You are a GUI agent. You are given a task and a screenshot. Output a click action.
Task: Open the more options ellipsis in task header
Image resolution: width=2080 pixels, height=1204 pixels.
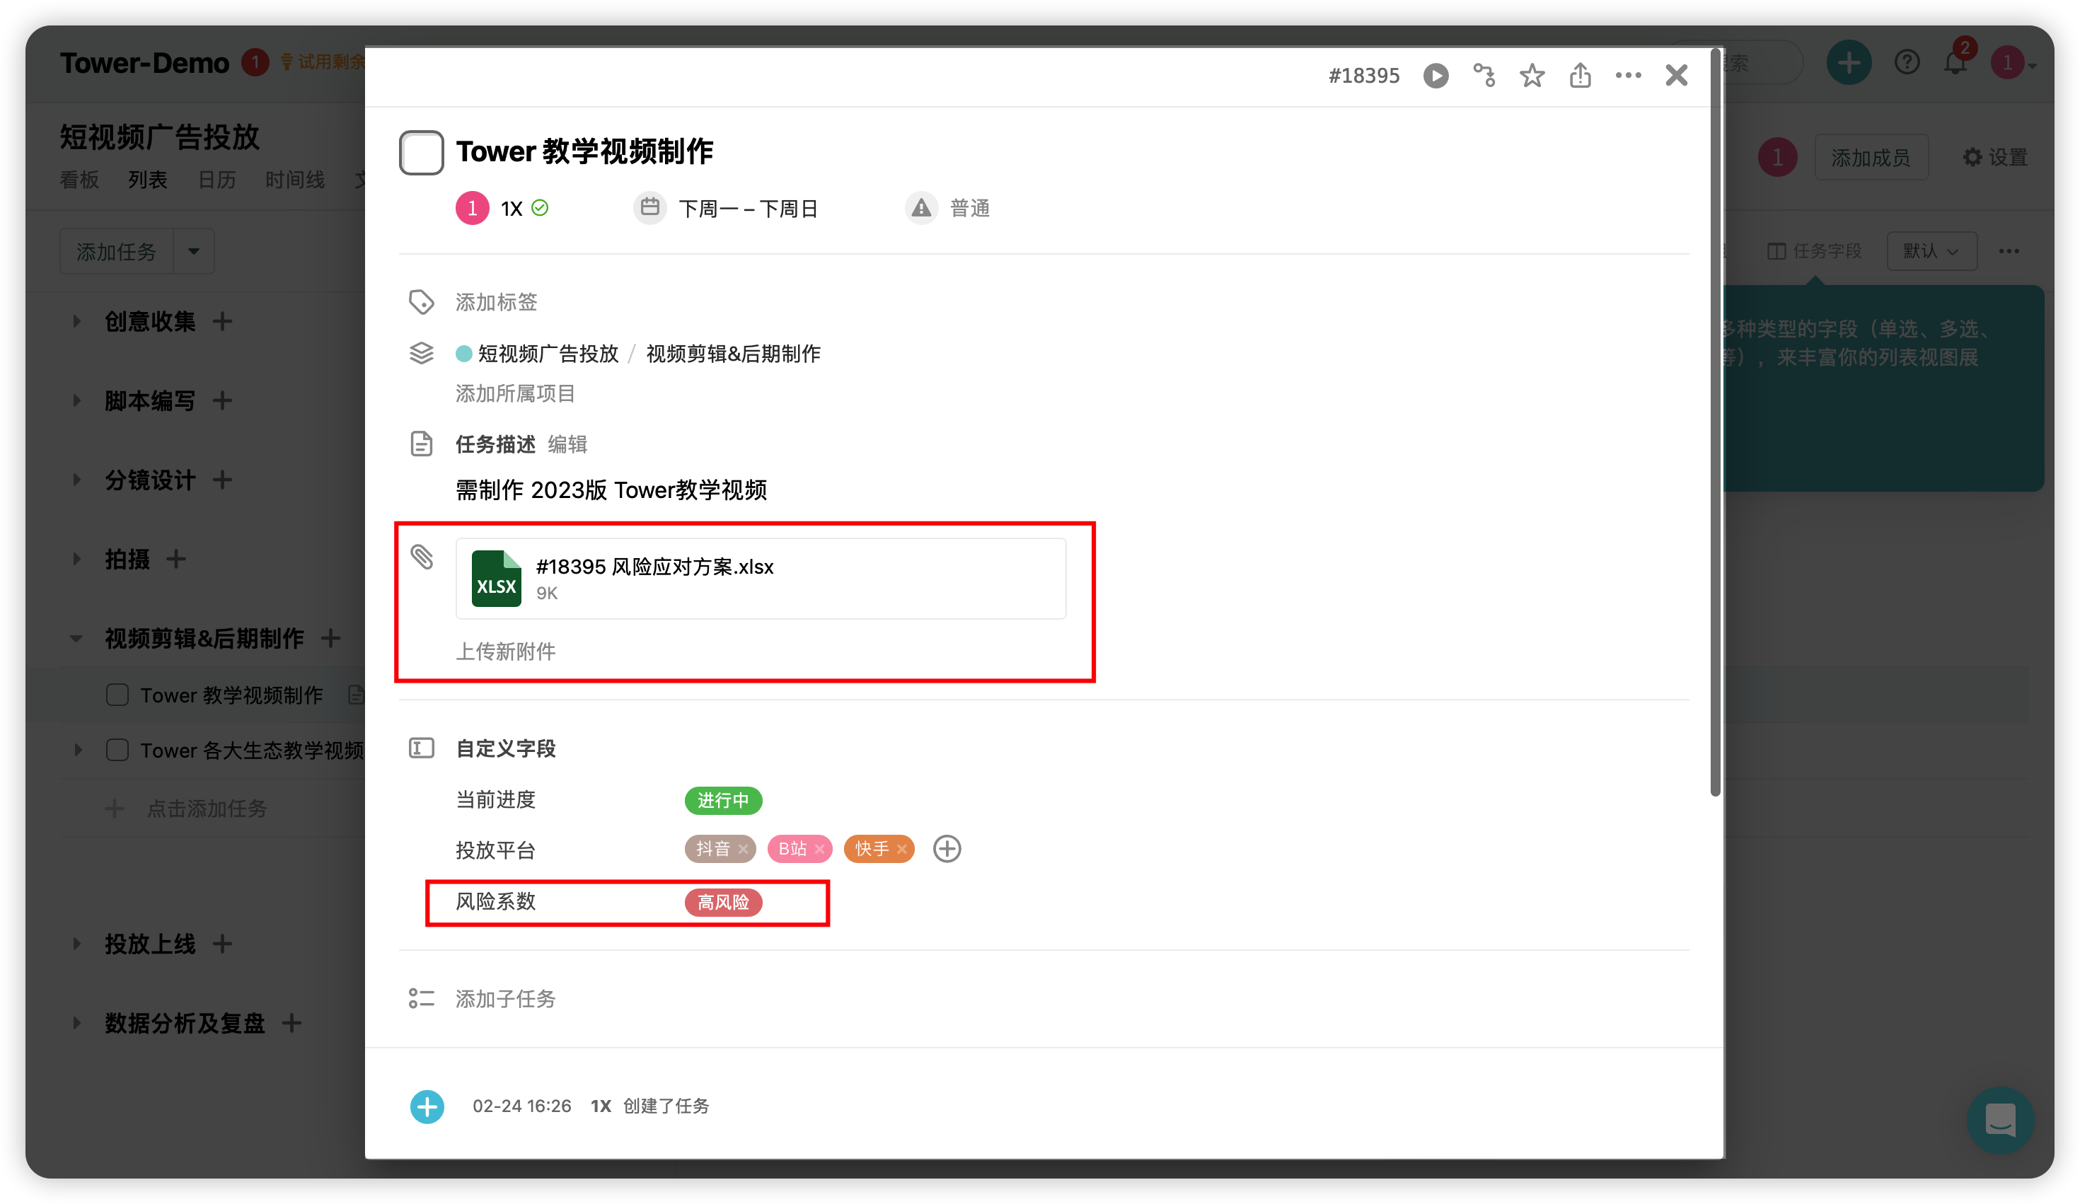pos(1628,75)
